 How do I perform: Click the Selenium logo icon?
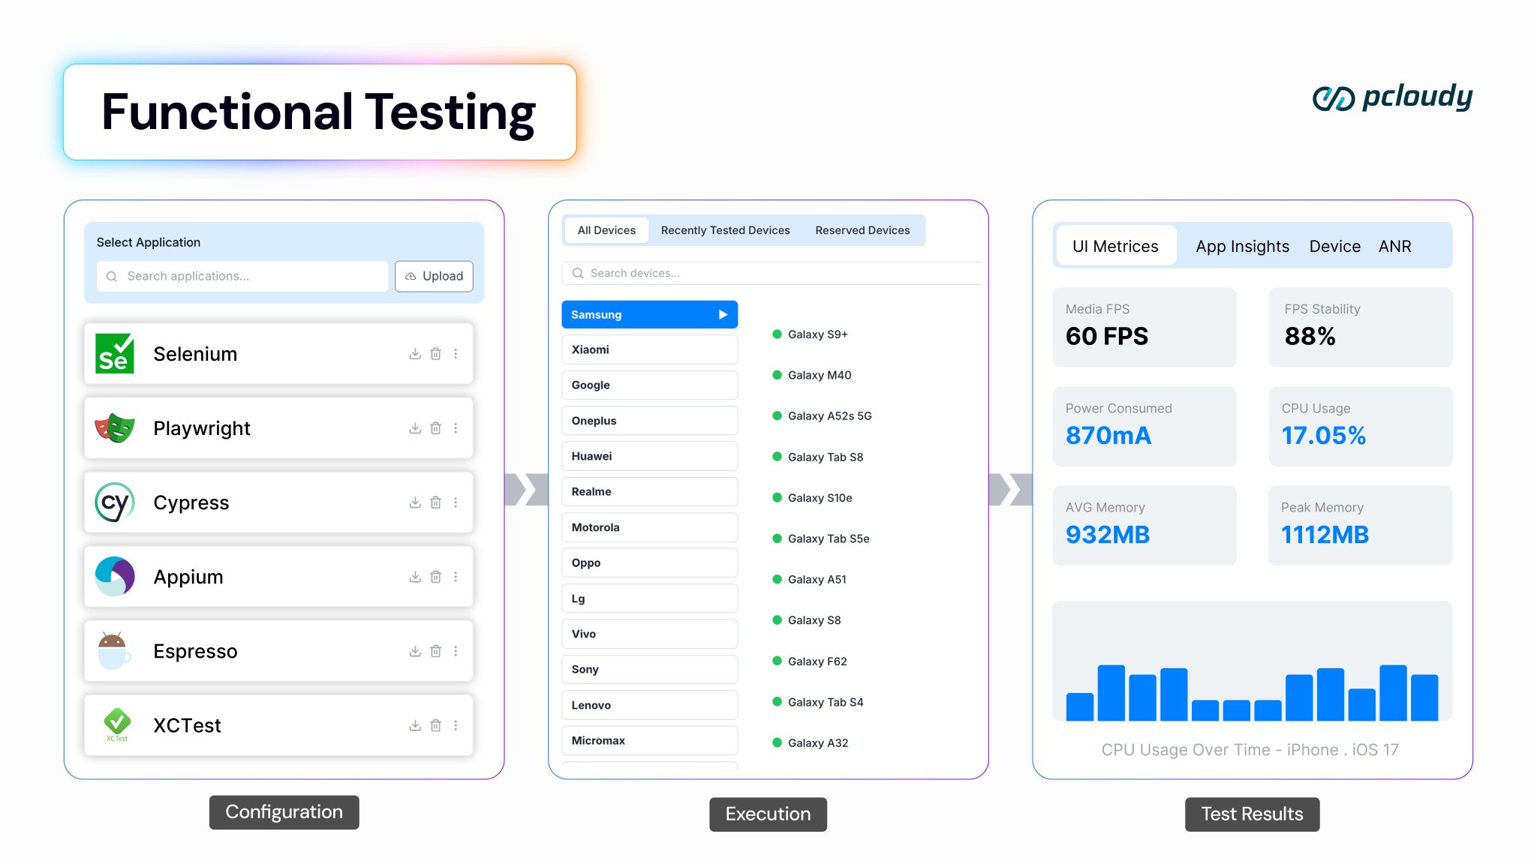tap(115, 353)
